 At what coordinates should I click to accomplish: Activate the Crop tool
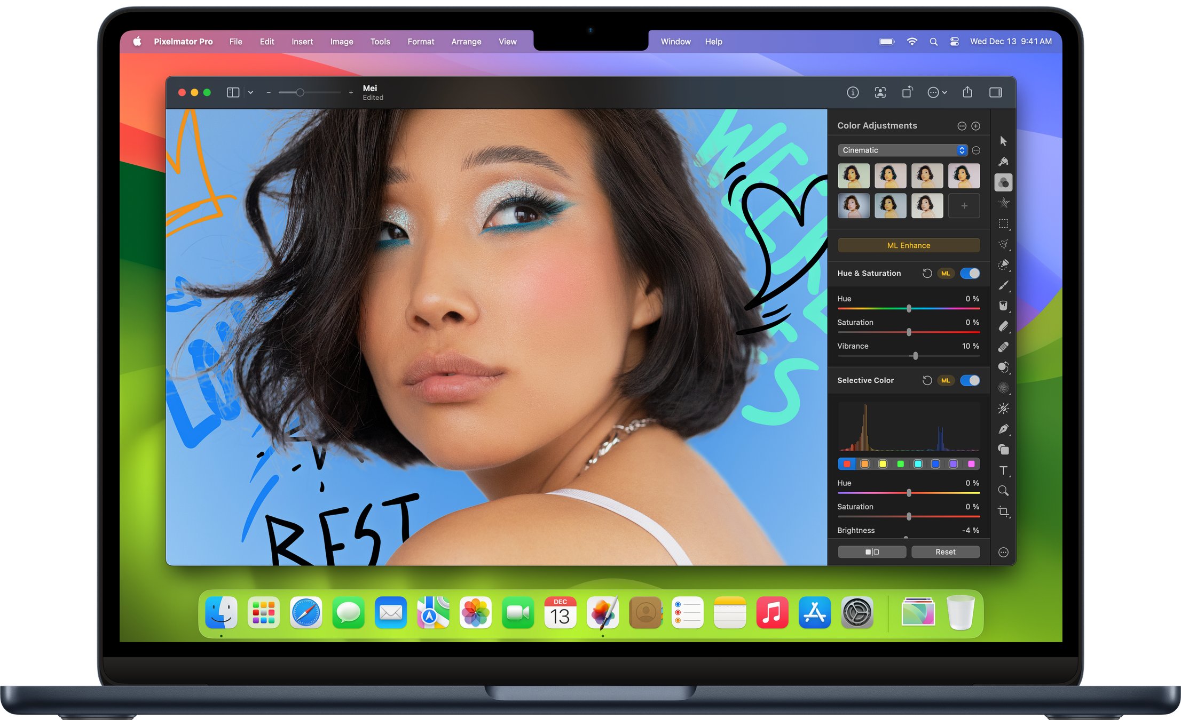point(1003,511)
